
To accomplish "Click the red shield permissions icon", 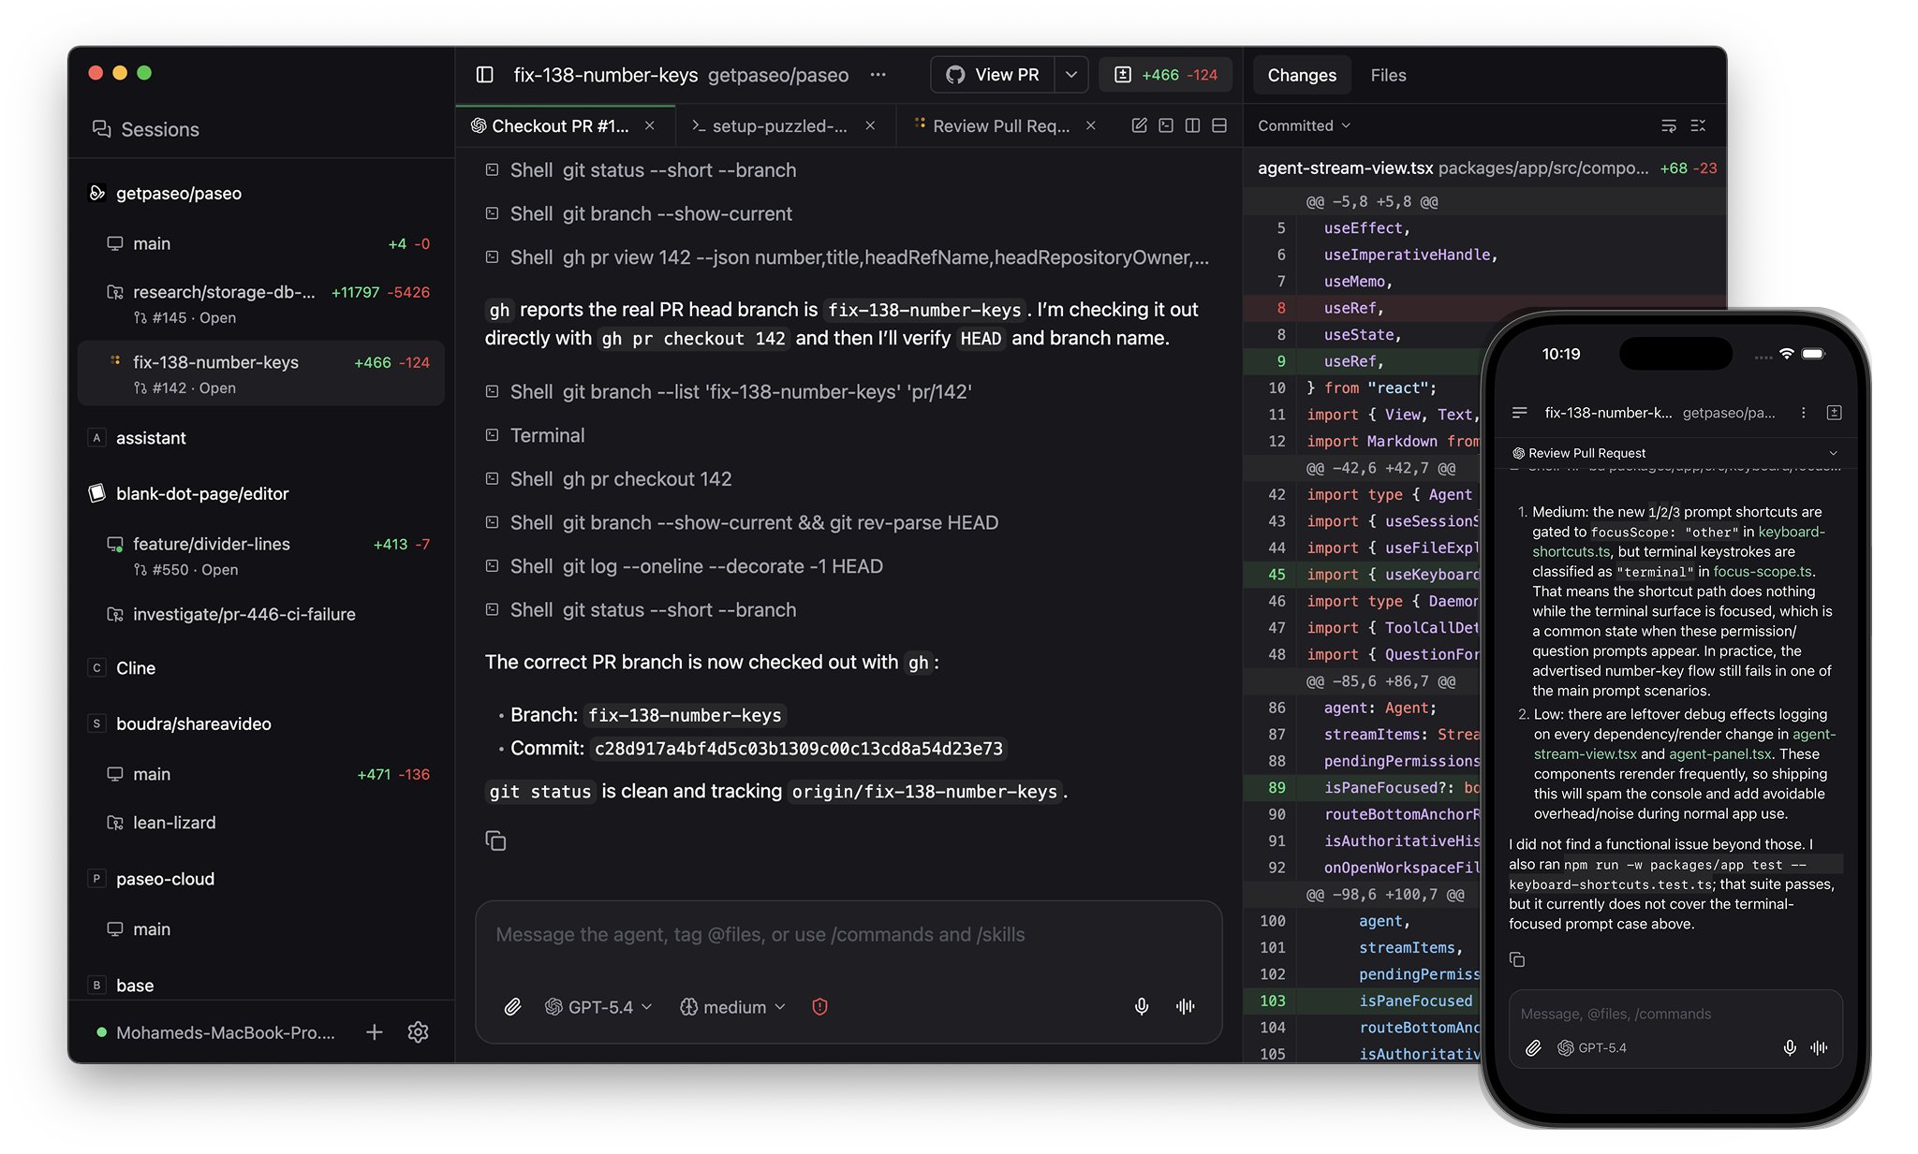I will coord(819,1007).
